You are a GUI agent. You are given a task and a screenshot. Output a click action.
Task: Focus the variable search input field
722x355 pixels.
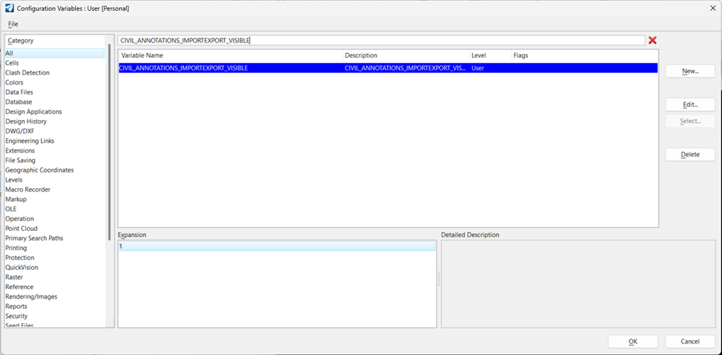[x=382, y=40]
